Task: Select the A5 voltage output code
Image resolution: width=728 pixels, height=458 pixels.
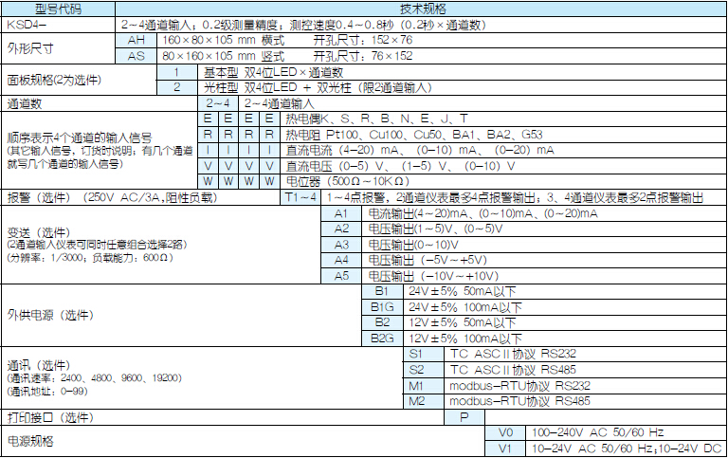Action: (x=342, y=275)
